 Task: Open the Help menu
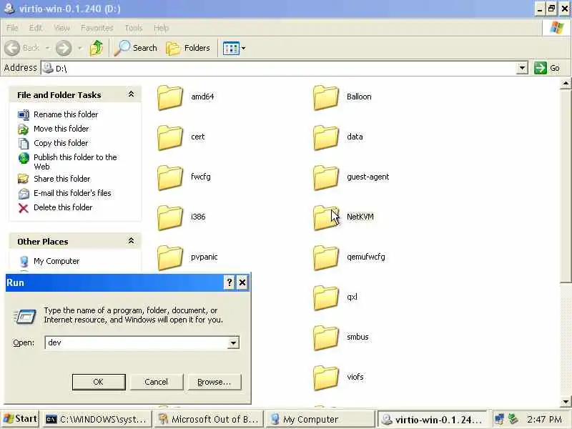161,28
